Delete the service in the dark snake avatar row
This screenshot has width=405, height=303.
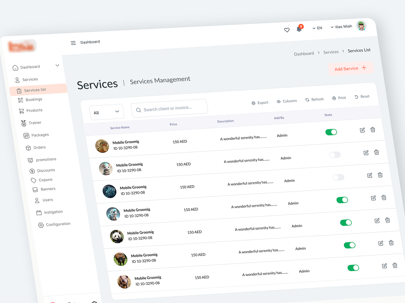tap(380, 175)
